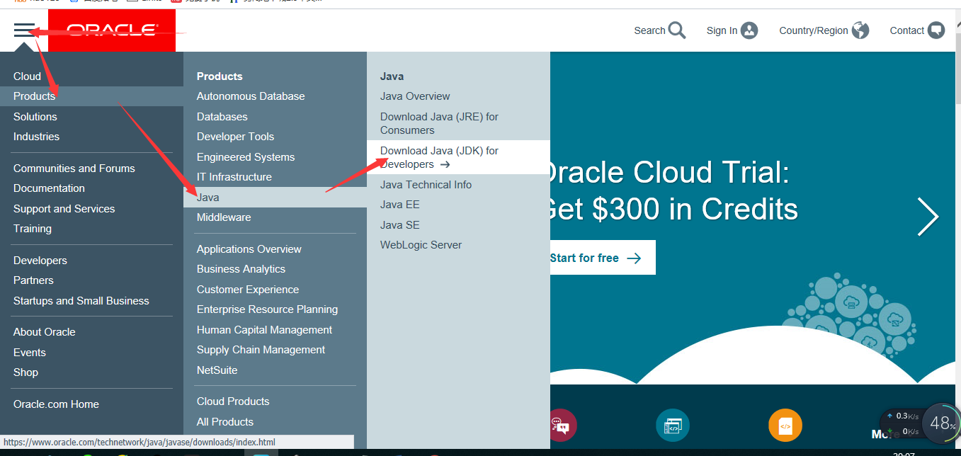Go to Oracle.com Home
The image size is (961, 456).
[x=56, y=404]
